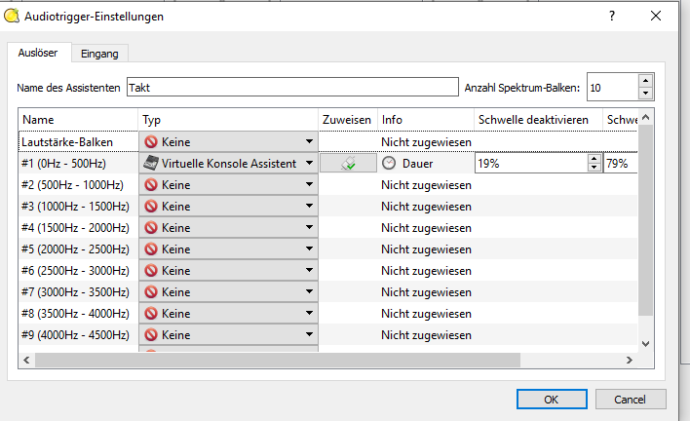Click the assign button in row #1
The height and width of the screenshot is (421, 690).
pos(346,164)
